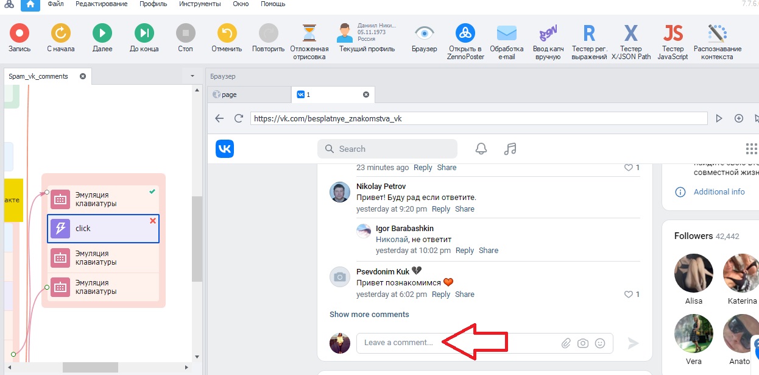The image size is (759, 375).
Task: Open Распознавание контекста tool
Action: [718, 41]
